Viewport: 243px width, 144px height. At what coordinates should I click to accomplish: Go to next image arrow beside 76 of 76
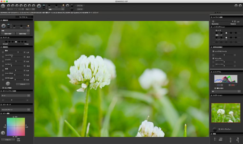[x=23, y=9]
